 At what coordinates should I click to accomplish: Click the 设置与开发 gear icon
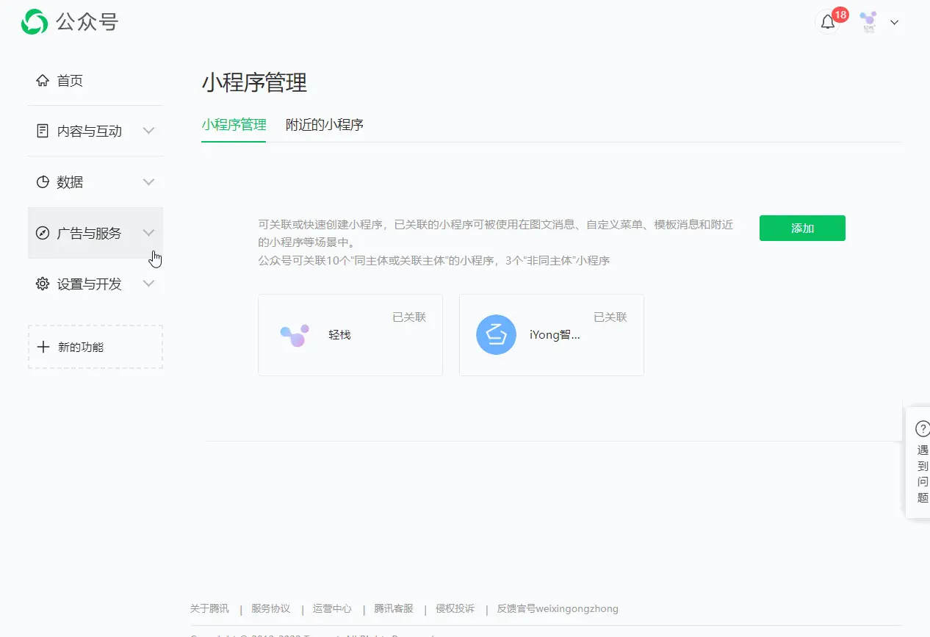pyautogui.click(x=43, y=284)
